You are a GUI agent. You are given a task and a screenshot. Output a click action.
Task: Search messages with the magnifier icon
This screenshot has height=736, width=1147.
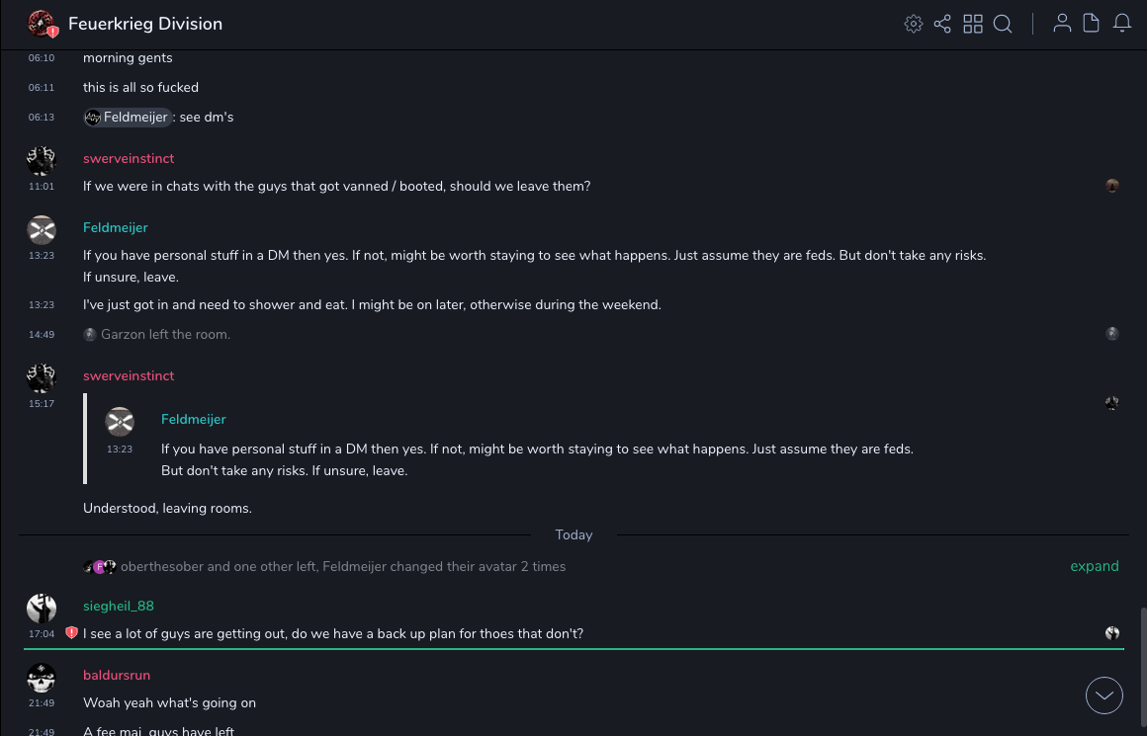tap(1003, 24)
